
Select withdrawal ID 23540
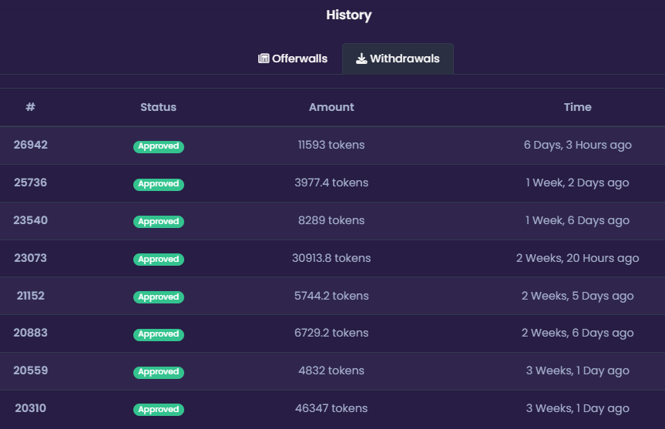point(31,220)
